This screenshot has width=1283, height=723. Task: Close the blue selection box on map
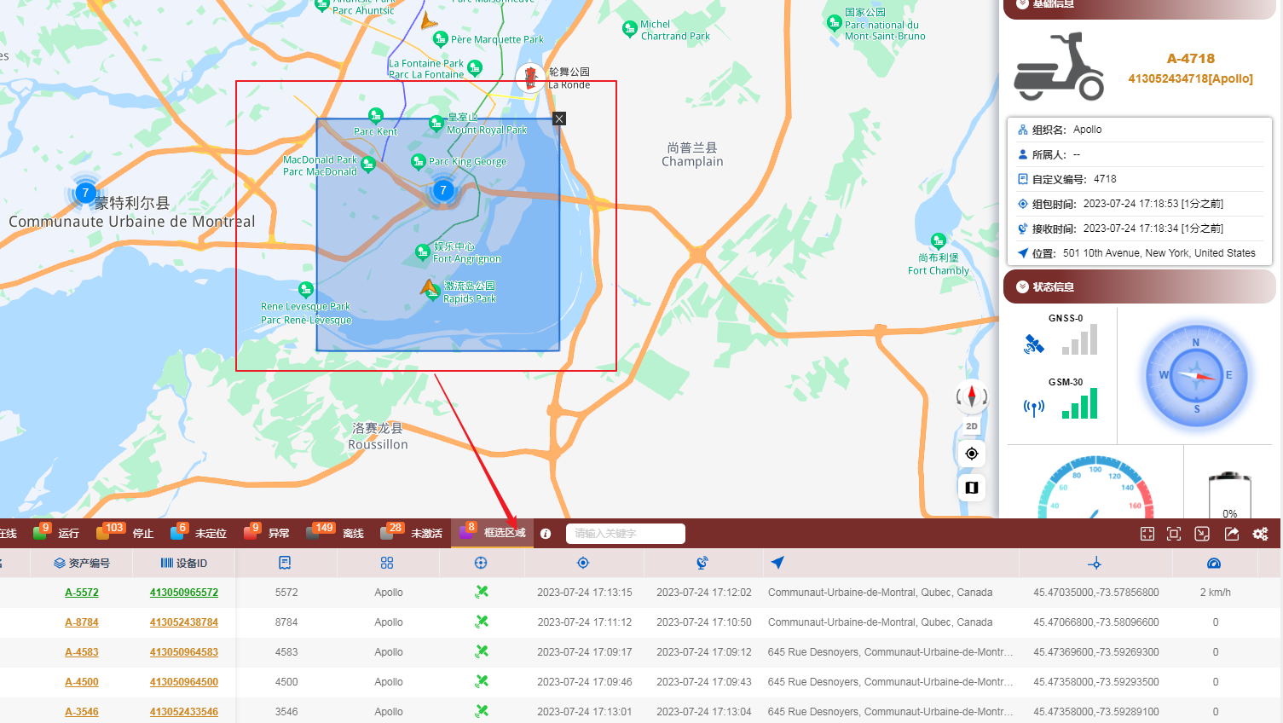[559, 119]
